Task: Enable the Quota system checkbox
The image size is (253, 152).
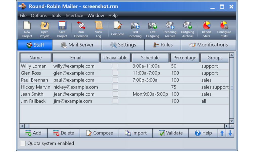Action: 23,143
